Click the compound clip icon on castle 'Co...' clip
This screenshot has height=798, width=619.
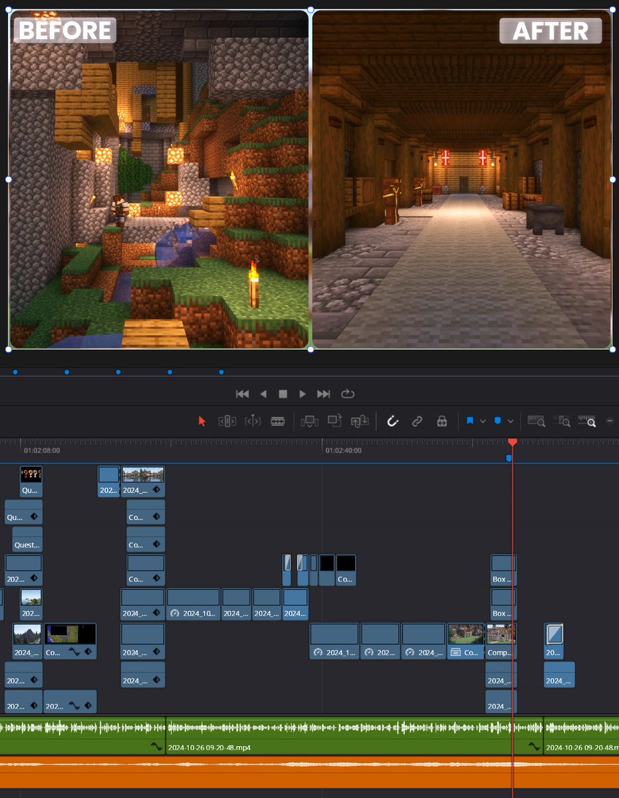[x=455, y=653]
